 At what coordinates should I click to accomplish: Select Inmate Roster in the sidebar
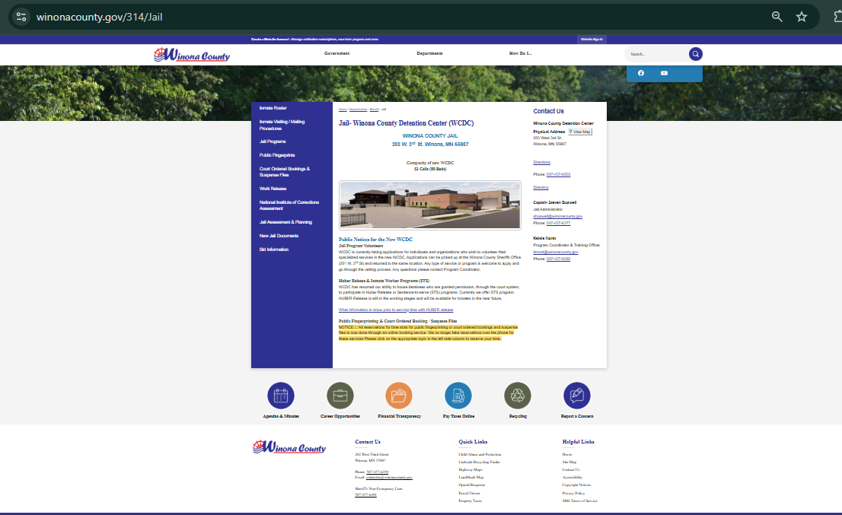[x=273, y=108]
